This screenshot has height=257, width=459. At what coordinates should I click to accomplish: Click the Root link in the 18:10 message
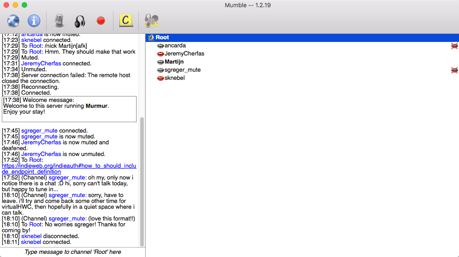35,225
